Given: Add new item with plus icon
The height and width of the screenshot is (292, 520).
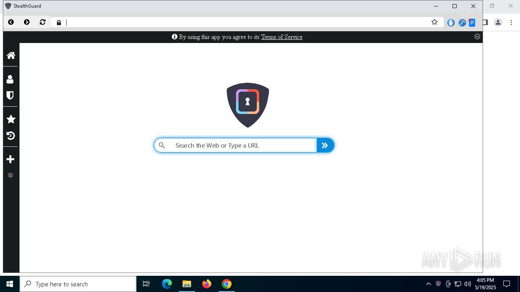Looking at the screenshot, I should (11, 159).
